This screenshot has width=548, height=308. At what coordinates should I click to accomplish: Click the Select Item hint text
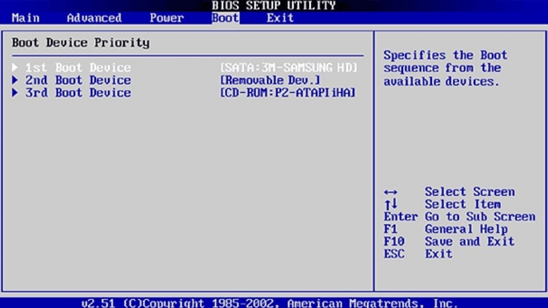(463, 204)
